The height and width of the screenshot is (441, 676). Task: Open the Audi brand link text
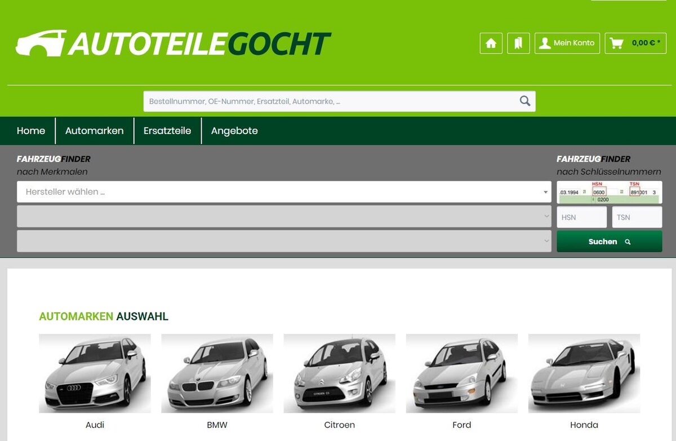coord(95,425)
